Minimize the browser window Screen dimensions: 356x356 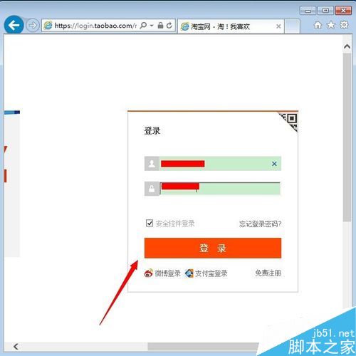tap(308, 11)
